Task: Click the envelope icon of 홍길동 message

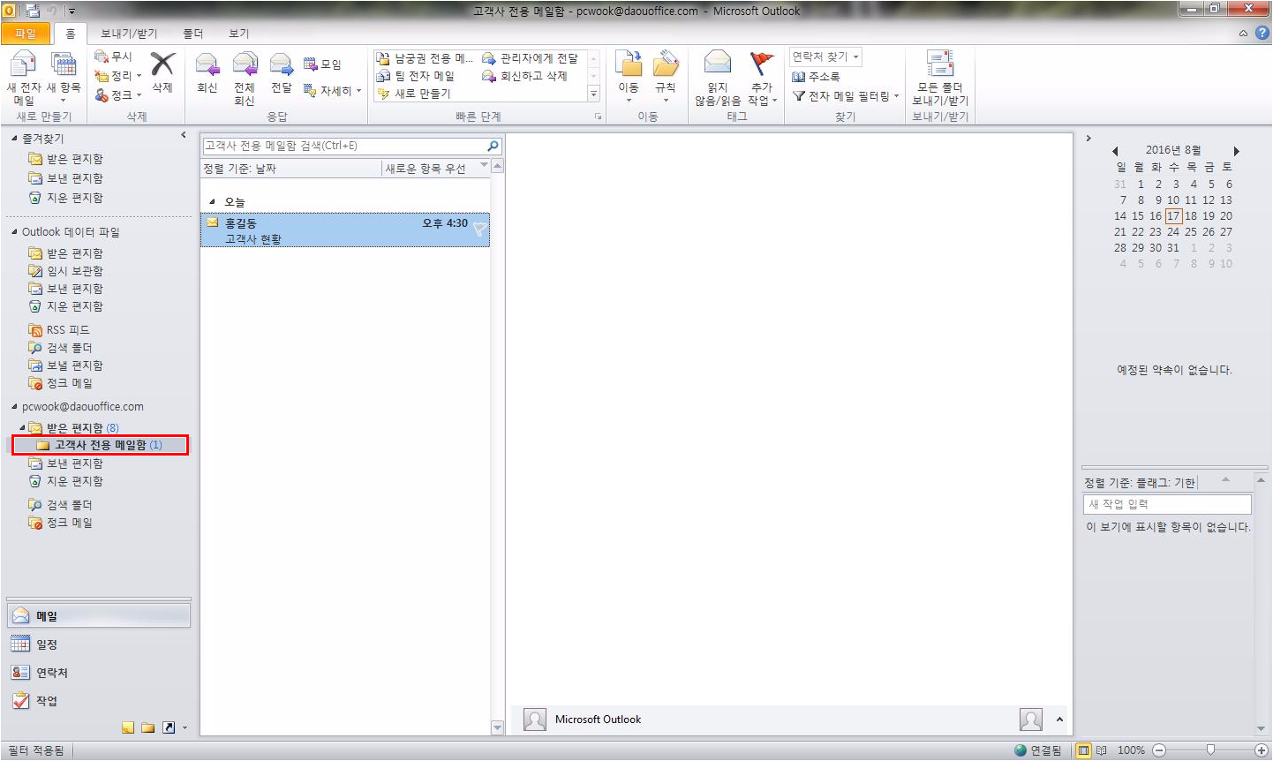Action: 212,223
